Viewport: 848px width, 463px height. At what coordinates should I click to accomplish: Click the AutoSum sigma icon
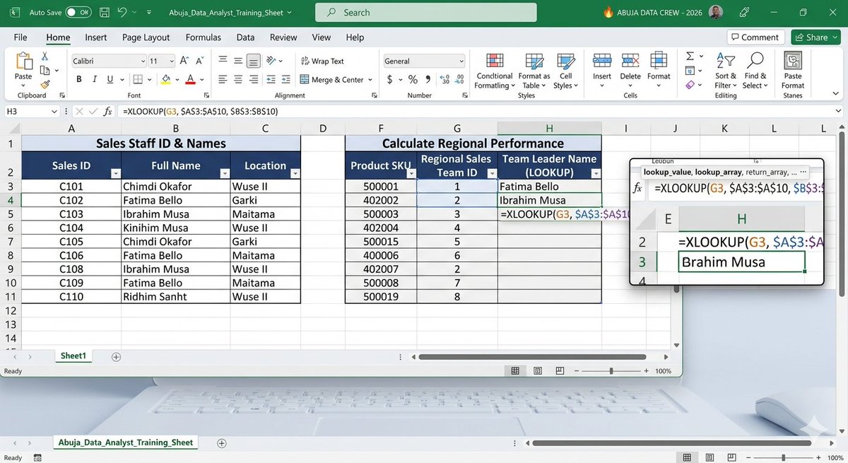pyautogui.click(x=690, y=57)
